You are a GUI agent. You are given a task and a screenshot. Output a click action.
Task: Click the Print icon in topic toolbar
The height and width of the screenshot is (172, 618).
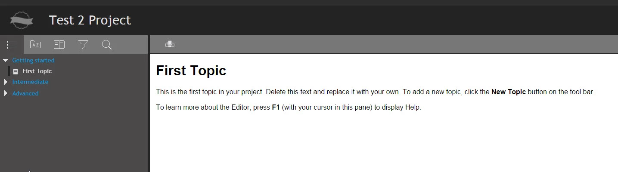pyautogui.click(x=170, y=44)
